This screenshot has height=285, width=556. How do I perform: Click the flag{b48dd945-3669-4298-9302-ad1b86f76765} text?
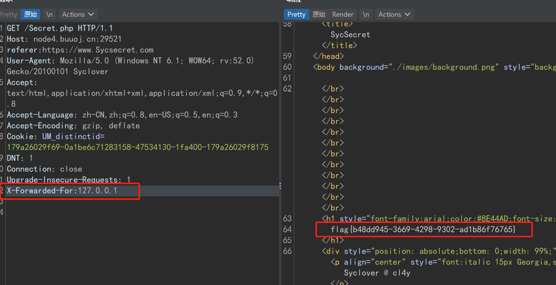(x=423, y=229)
